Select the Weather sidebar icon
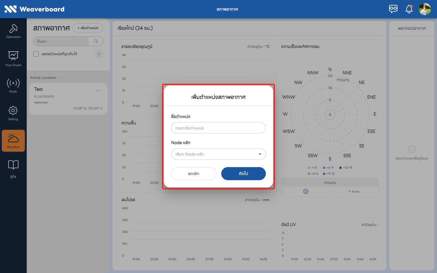Viewport: 437px width, 273px height. pos(13,141)
